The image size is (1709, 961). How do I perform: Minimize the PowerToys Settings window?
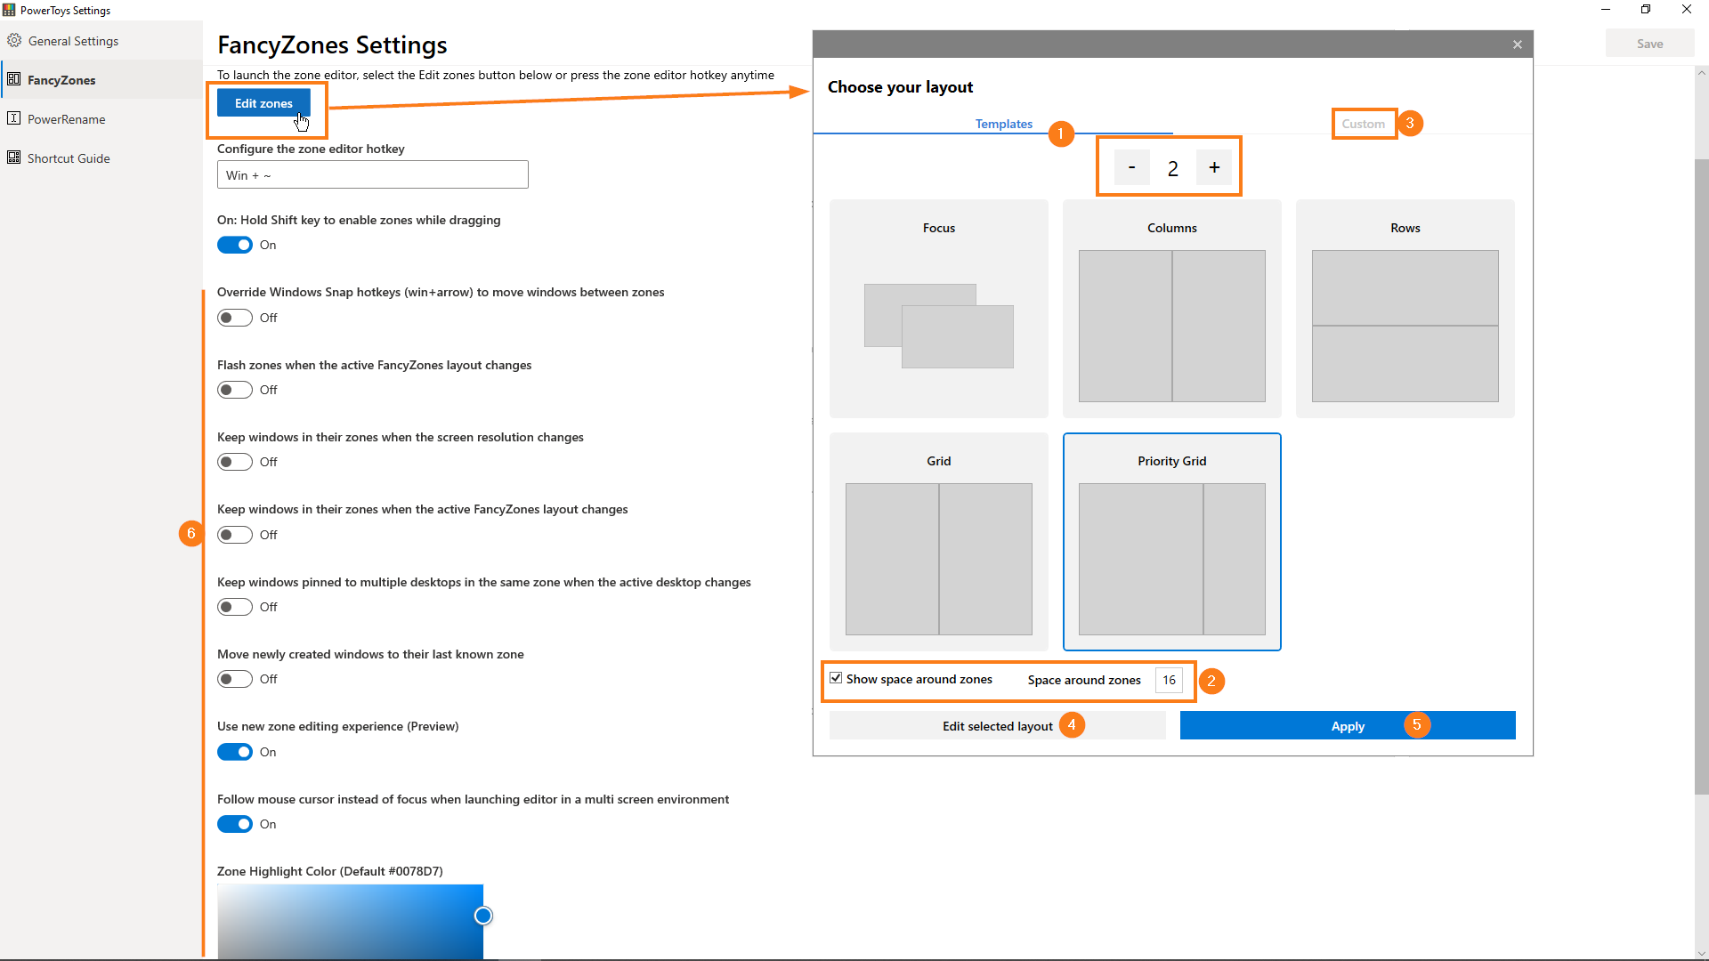point(1606,10)
